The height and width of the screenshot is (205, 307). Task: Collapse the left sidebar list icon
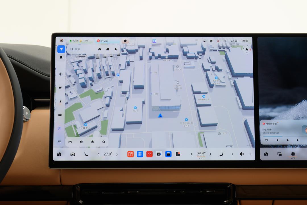point(59,142)
